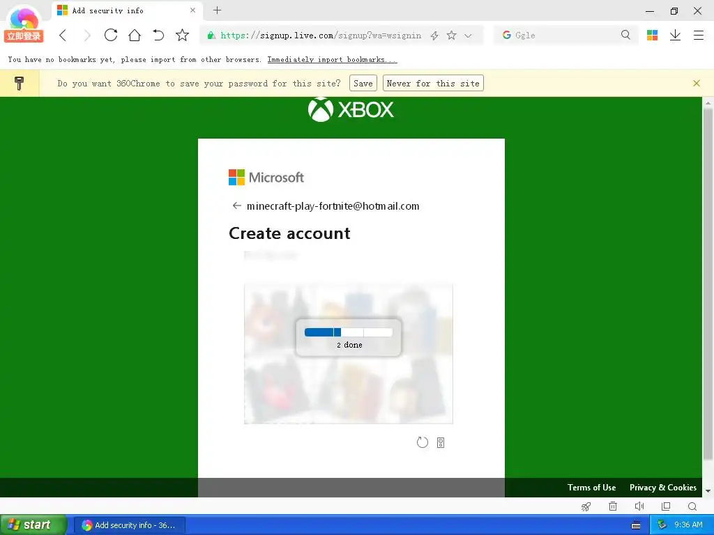The height and width of the screenshot is (535, 714).
Task: Click the star inside the address bar
Action: click(451, 35)
